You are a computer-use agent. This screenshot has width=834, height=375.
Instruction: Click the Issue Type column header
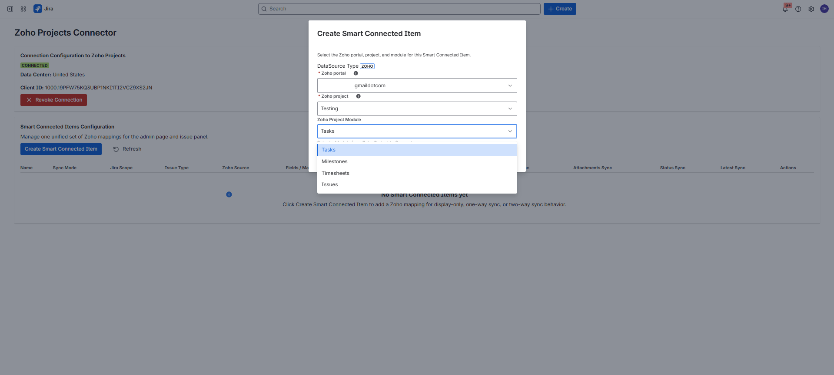pos(176,168)
